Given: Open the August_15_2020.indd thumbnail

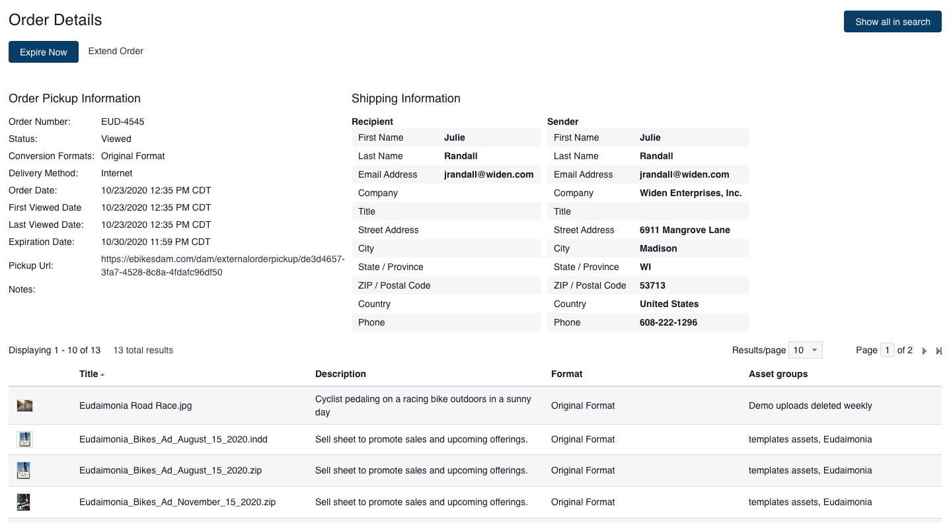Looking at the screenshot, I should click(25, 439).
